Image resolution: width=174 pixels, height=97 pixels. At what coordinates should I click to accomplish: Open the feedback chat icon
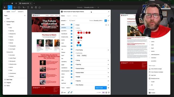tap(109, 92)
